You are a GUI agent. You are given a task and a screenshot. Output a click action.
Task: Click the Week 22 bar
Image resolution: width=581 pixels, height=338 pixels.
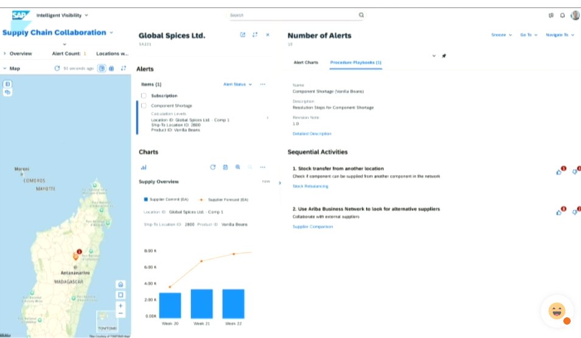tap(233, 303)
